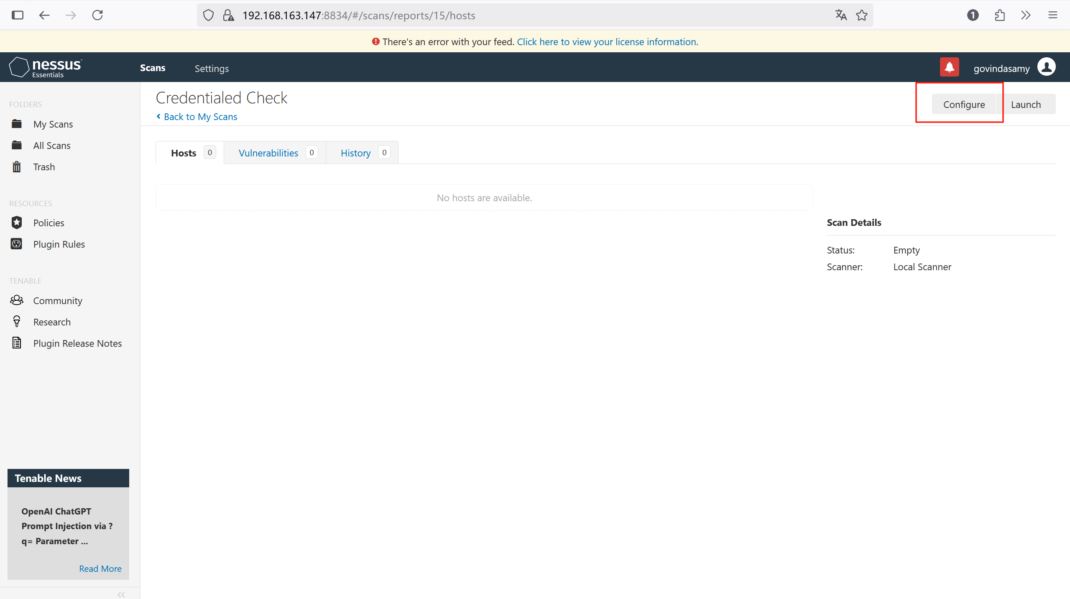Click the Launch button
This screenshot has height=599, width=1070.
point(1026,104)
